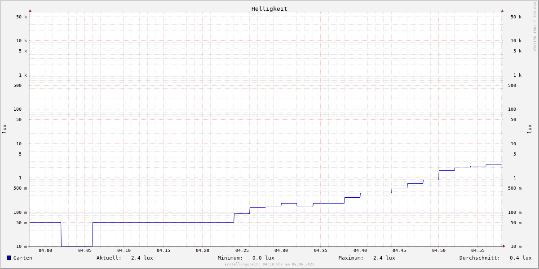Image resolution: width=539 pixels, height=269 pixels.
Task: Select the "2.4 lux" value next to Maximum
Action: click(384, 258)
